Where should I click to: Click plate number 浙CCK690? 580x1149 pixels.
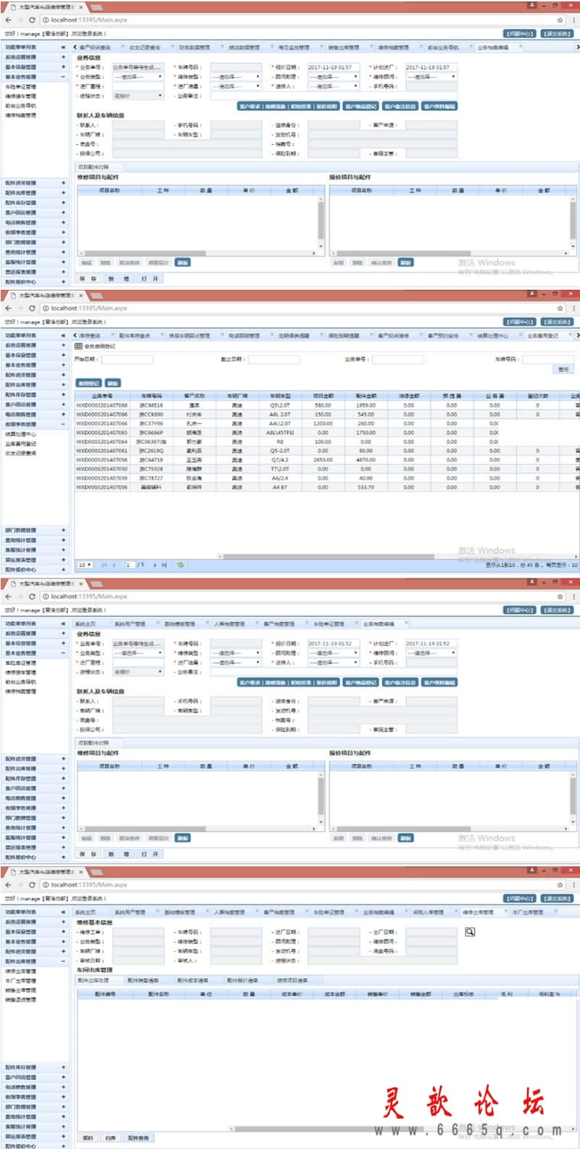point(152,415)
